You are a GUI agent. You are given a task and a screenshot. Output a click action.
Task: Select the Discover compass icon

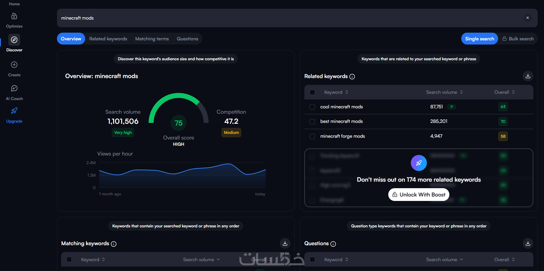pyautogui.click(x=14, y=40)
